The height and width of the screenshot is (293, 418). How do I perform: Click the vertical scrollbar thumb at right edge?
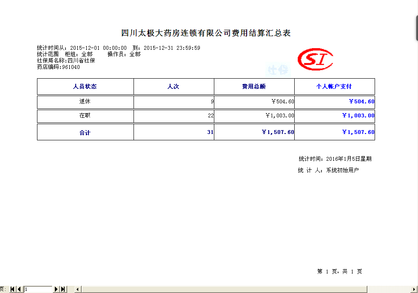[417, 28]
